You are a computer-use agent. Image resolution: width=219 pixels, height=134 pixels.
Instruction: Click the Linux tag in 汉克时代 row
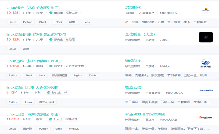pos(12,22)
